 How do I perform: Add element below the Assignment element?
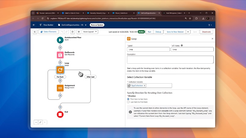[x=60, y=95]
